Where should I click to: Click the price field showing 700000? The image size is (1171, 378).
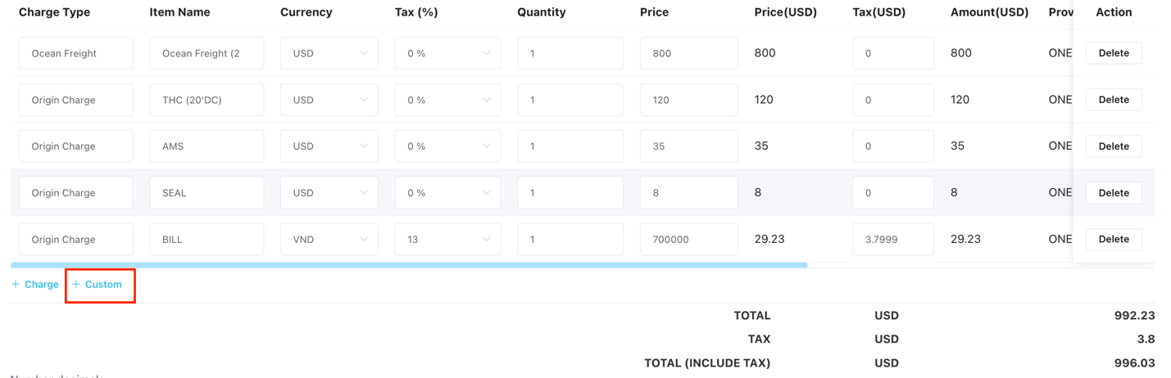click(688, 240)
